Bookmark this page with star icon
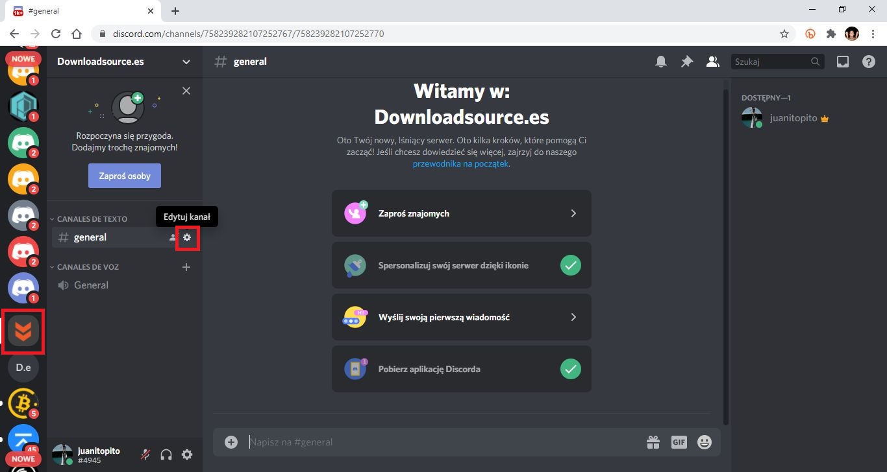 pos(784,34)
